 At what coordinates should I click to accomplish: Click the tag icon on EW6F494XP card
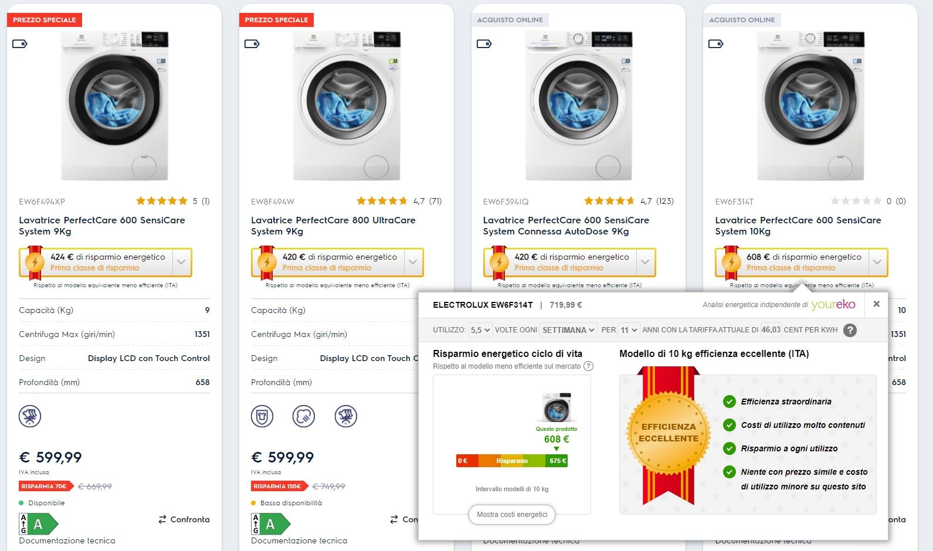tap(20, 44)
